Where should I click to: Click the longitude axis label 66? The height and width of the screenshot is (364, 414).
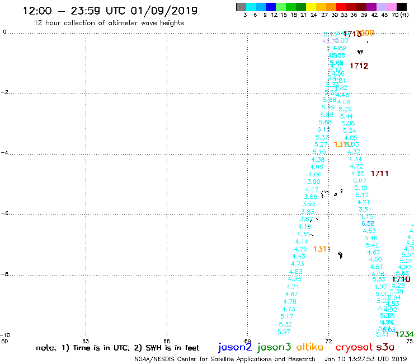[x=167, y=341]
